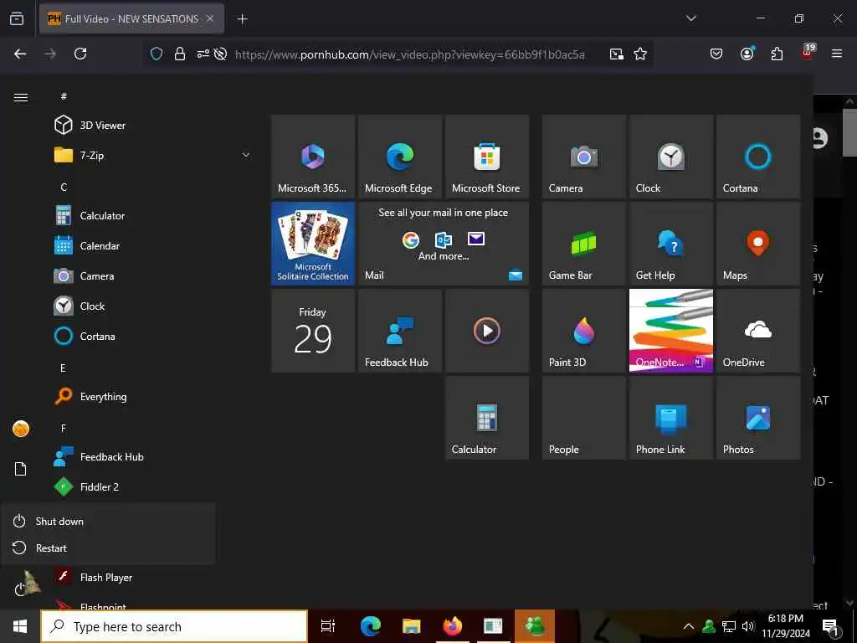Open the People tile
This screenshot has width=857, height=643.
pos(583,418)
